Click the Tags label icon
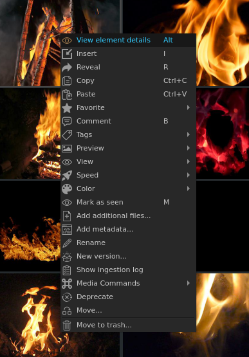The image size is (249, 357). coord(67,135)
